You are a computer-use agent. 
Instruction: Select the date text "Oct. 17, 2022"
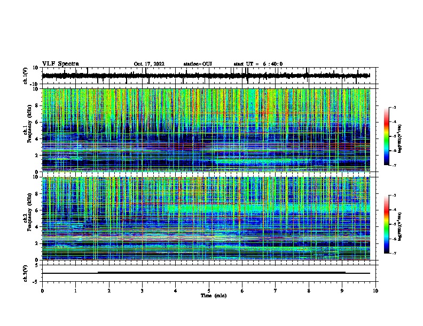click(149, 64)
